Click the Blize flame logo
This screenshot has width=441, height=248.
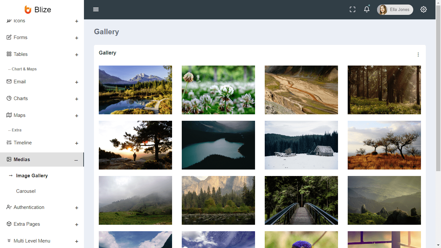point(28,10)
